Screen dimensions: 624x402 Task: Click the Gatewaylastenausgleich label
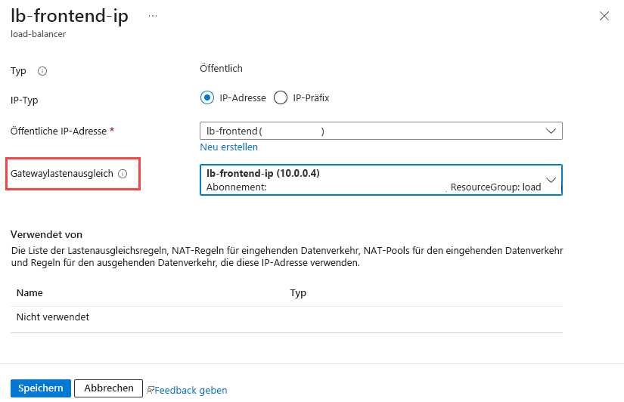(x=62, y=174)
